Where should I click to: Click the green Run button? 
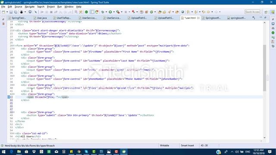[x=110, y=12]
